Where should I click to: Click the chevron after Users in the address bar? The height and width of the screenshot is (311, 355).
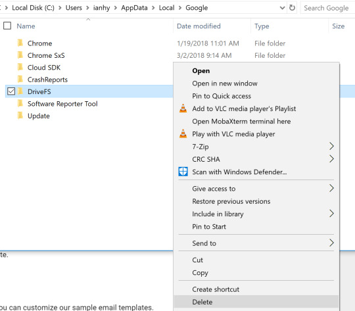tap(87, 8)
